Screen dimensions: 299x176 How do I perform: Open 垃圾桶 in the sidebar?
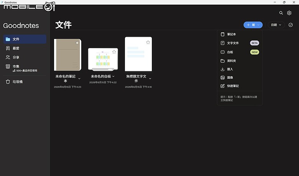(x=25, y=82)
